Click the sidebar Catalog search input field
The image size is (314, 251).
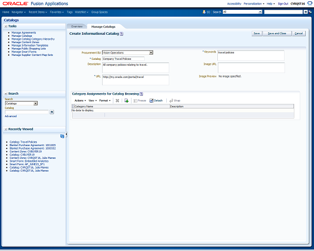pyautogui.click(x=27, y=112)
